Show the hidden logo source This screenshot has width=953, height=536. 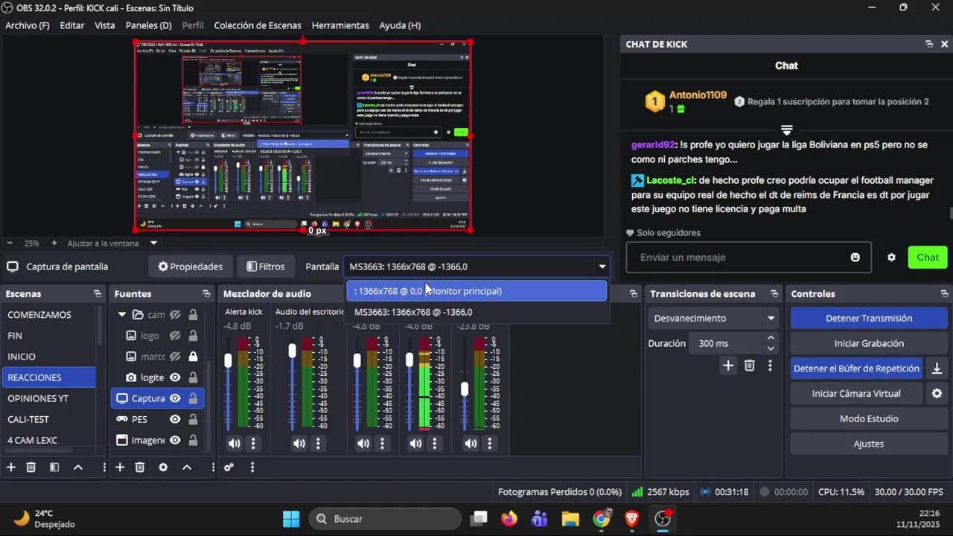pos(175,336)
